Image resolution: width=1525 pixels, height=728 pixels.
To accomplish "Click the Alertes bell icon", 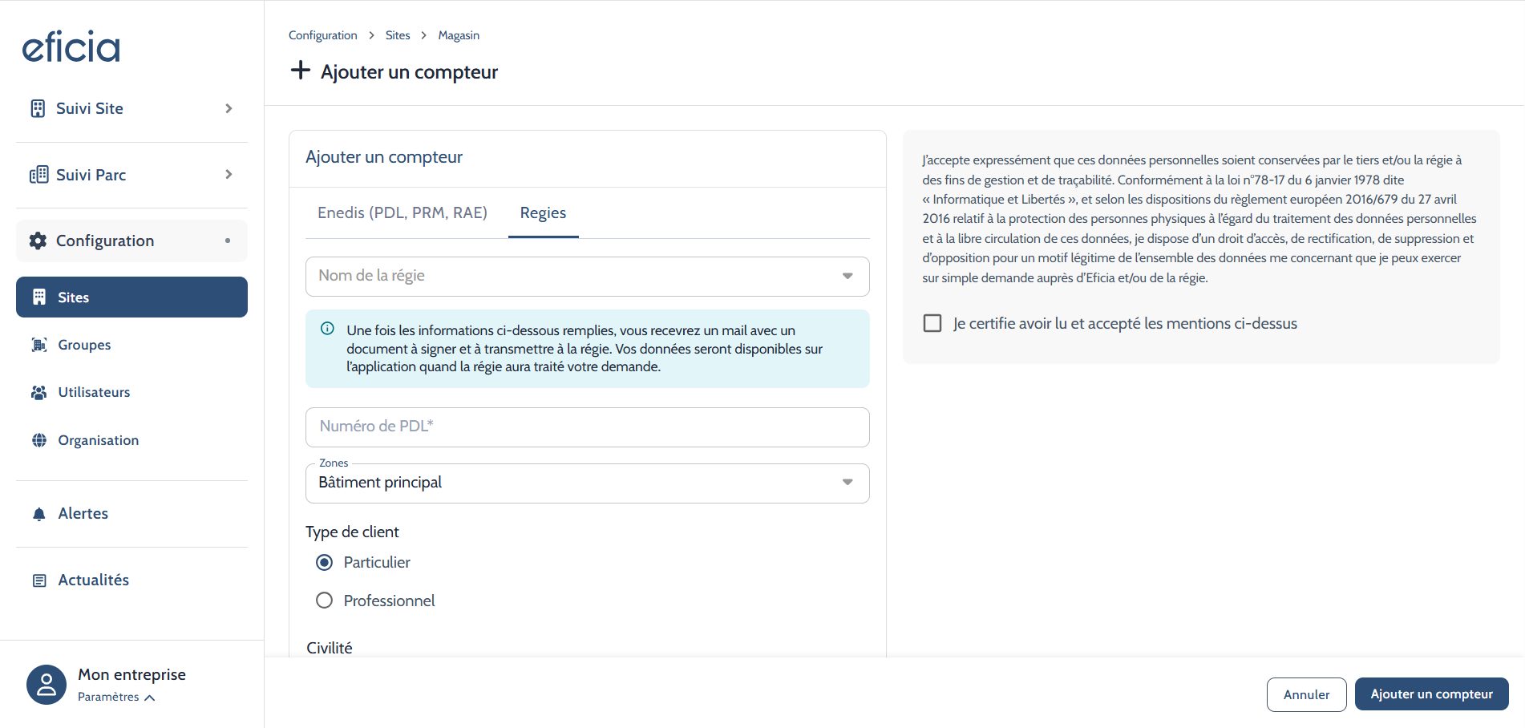I will (x=38, y=514).
